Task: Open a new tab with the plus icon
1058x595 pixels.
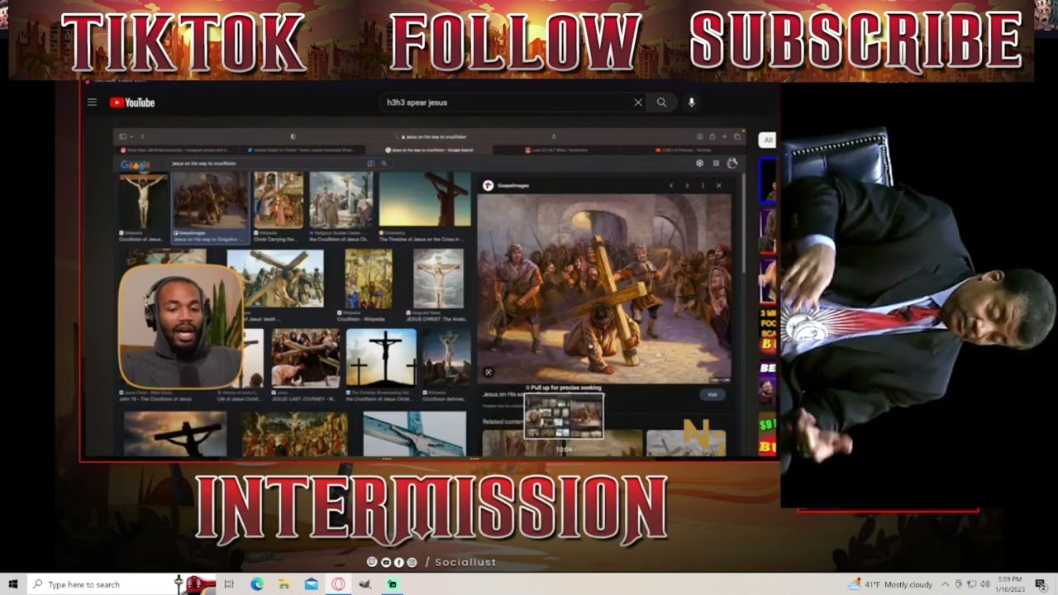Action: pyautogui.click(x=724, y=136)
